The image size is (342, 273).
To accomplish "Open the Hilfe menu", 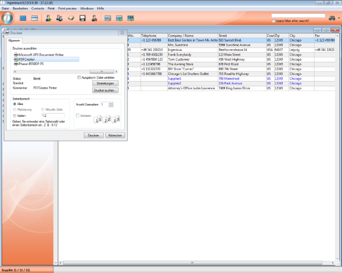I will (100, 9).
